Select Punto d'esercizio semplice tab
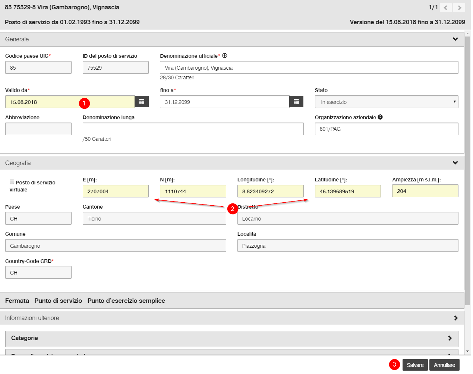This screenshot has width=473, height=374. [x=126, y=301]
